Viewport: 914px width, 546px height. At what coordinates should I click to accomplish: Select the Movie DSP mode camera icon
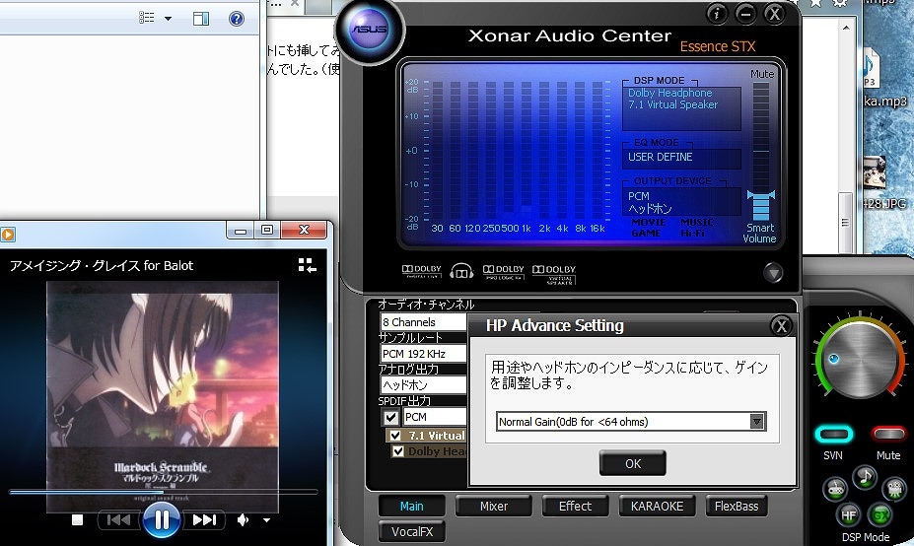893,489
